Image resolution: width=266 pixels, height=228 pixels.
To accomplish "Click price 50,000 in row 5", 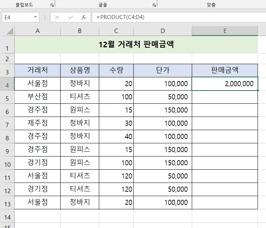I will point(163,97).
